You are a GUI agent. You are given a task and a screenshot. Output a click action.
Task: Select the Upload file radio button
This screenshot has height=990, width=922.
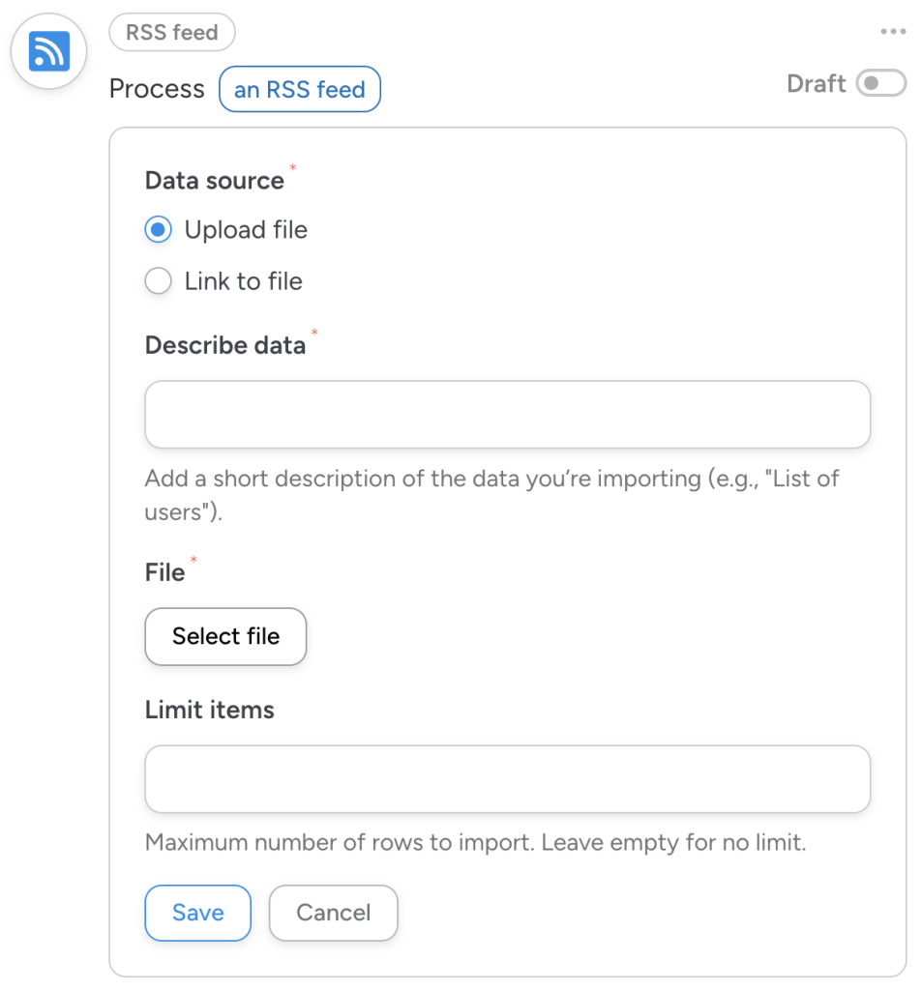click(157, 229)
